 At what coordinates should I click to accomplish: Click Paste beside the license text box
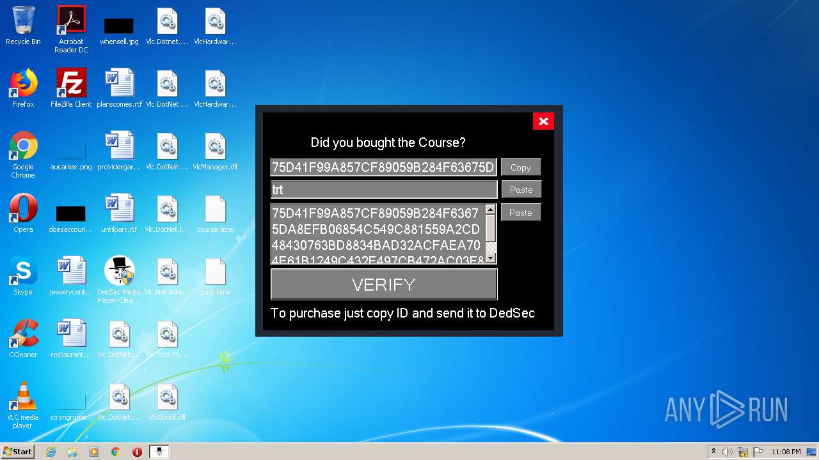521,213
